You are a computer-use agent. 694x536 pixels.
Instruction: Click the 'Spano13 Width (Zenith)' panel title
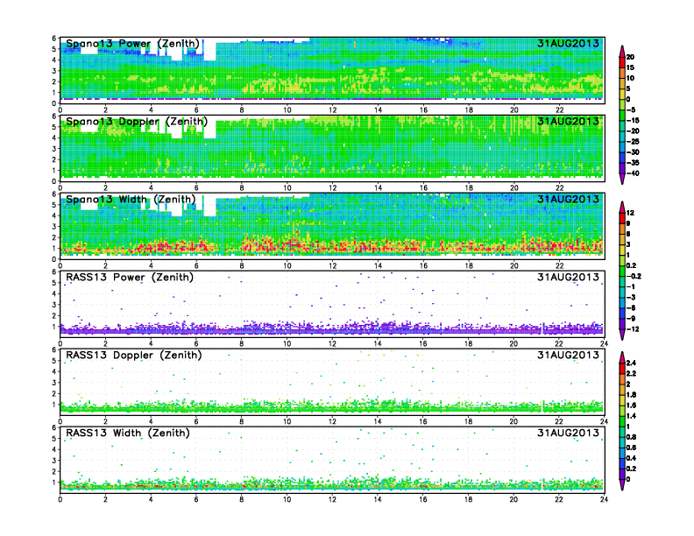click(131, 200)
